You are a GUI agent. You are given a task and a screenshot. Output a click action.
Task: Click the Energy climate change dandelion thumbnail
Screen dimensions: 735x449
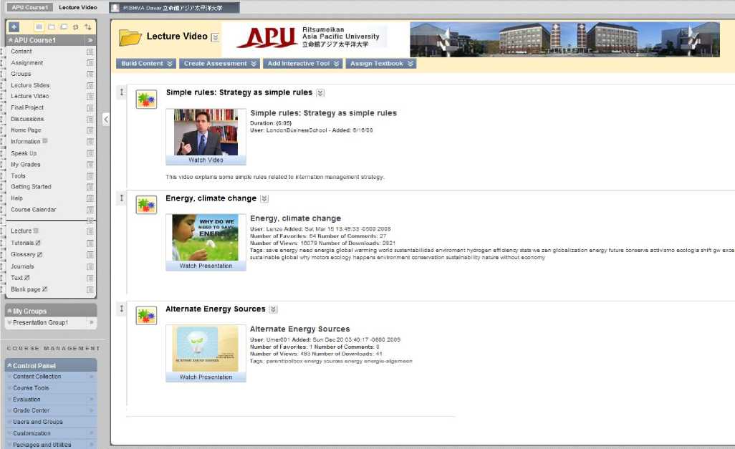coord(205,237)
